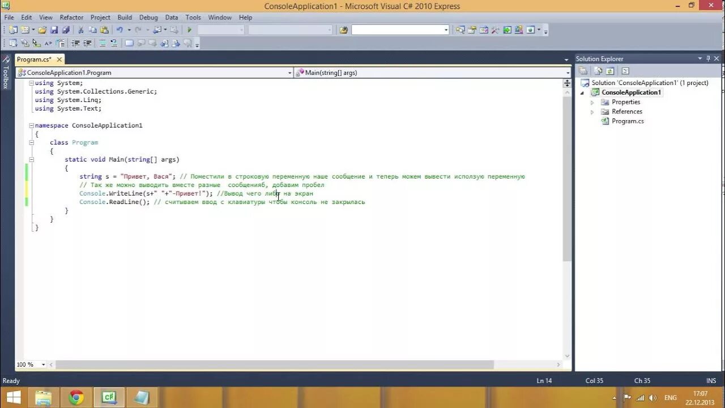
Task: Click Display Object Member List icon
Action: (13, 43)
